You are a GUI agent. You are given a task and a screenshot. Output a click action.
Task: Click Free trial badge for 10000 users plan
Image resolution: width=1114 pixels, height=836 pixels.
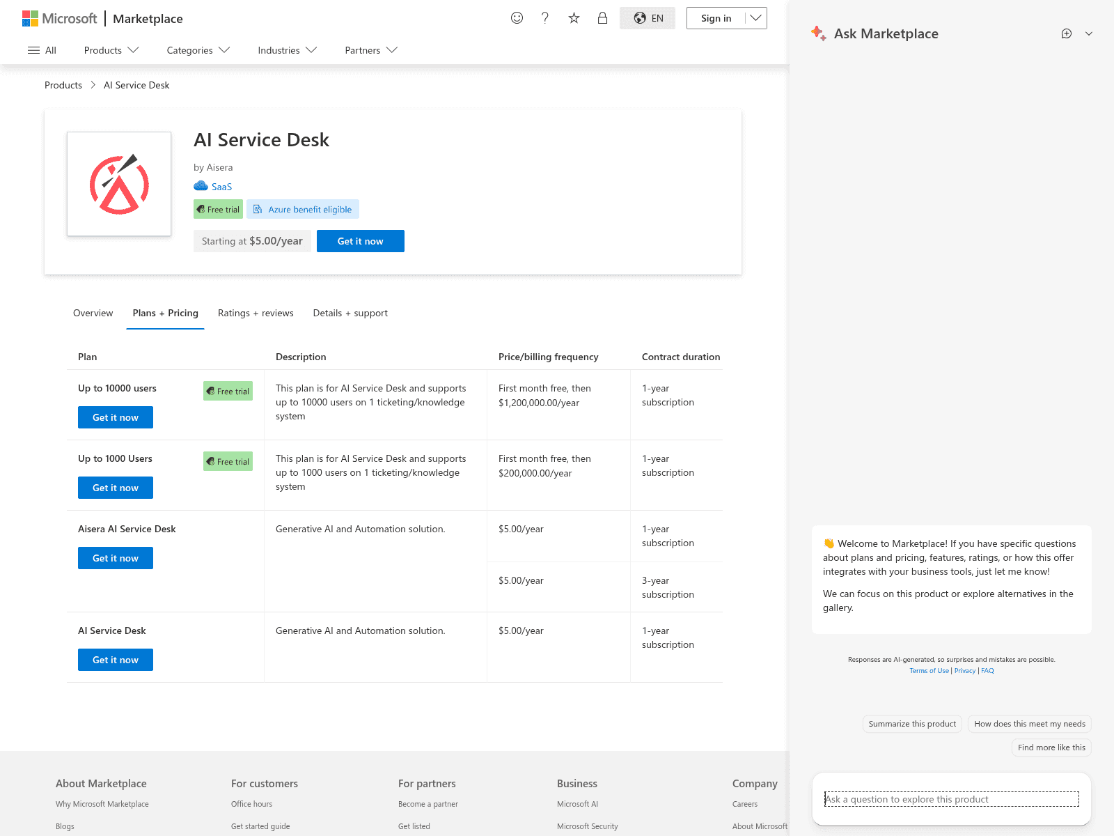coord(228,391)
